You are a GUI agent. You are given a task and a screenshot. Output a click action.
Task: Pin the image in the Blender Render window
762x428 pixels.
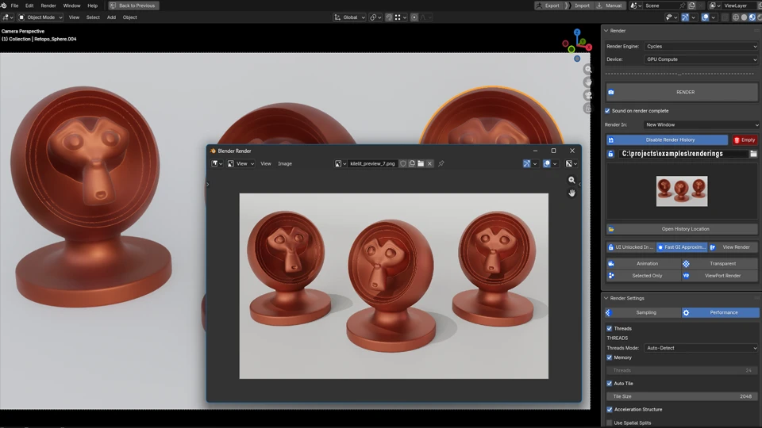tap(441, 163)
